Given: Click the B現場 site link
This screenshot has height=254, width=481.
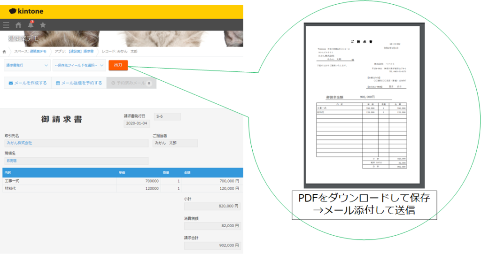Looking at the screenshot, I should [12, 161].
